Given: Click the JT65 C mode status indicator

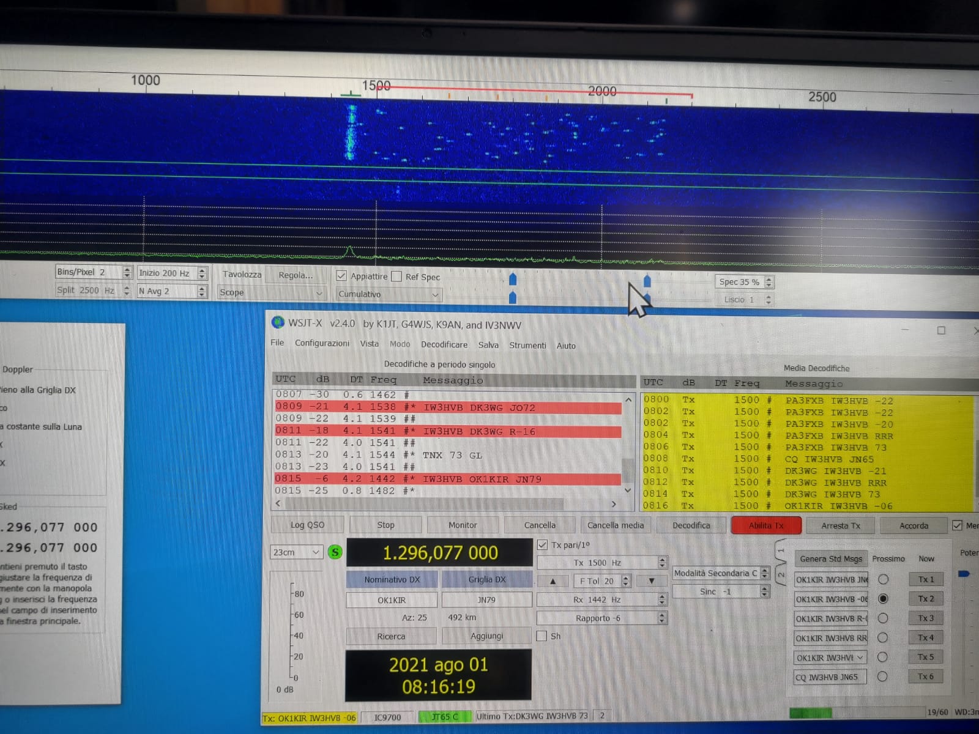Looking at the screenshot, I should 444,717.
